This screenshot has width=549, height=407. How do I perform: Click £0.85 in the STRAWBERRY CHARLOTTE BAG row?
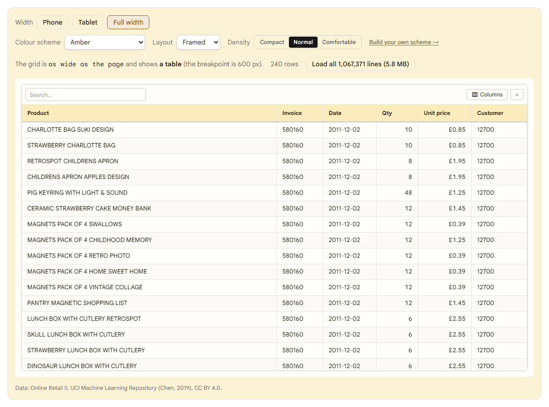click(x=445, y=146)
